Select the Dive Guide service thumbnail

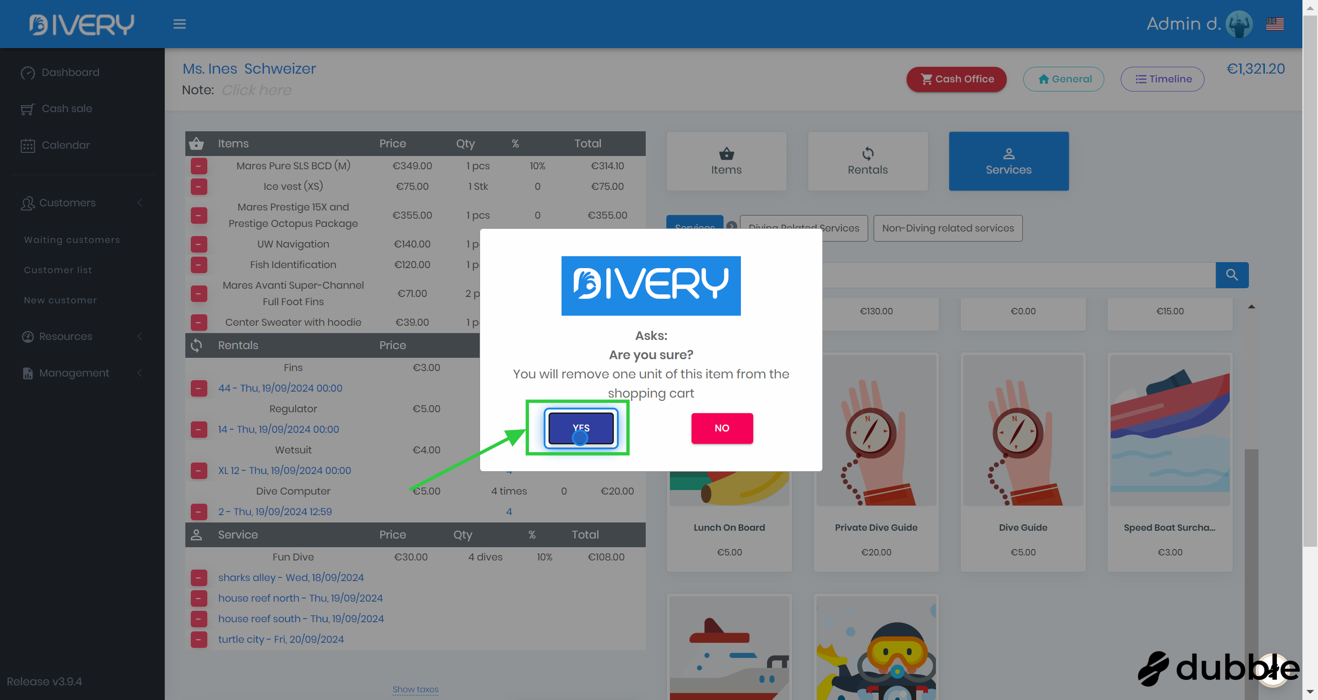1022,430
